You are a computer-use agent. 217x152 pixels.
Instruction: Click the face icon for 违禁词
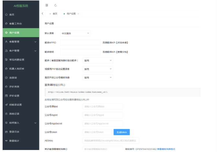(6, 78)
